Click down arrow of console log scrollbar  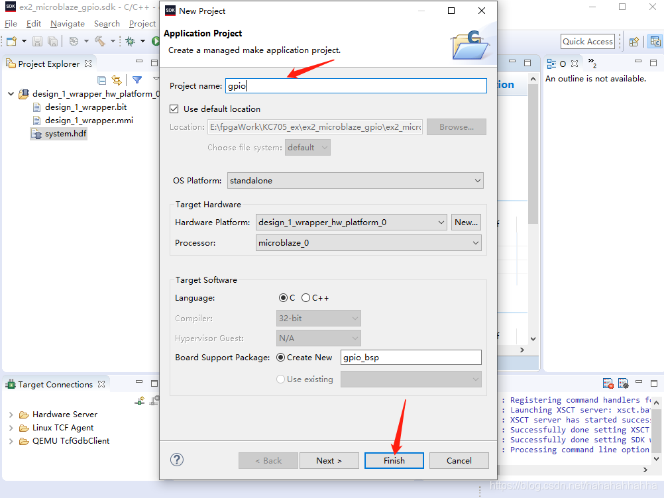tap(656, 459)
